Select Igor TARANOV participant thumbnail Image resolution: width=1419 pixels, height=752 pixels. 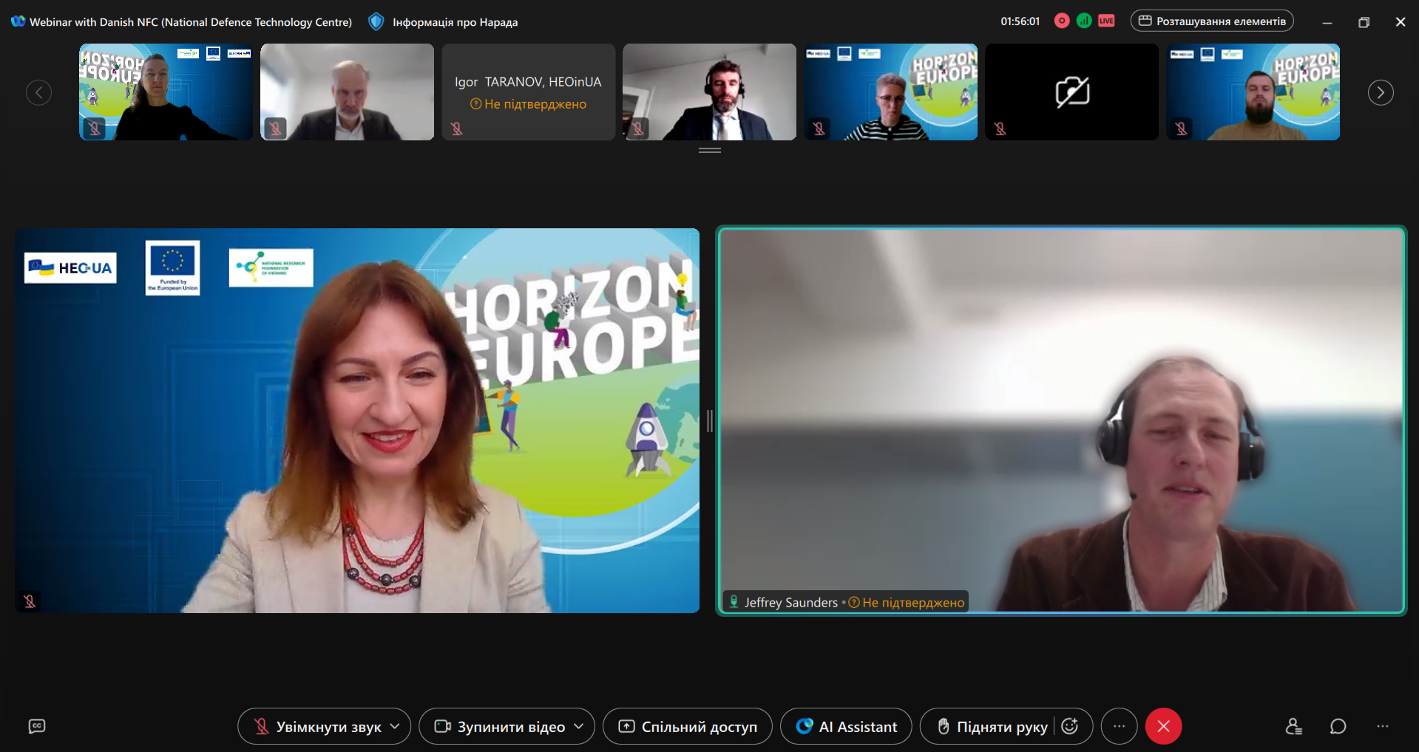[528, 92]
